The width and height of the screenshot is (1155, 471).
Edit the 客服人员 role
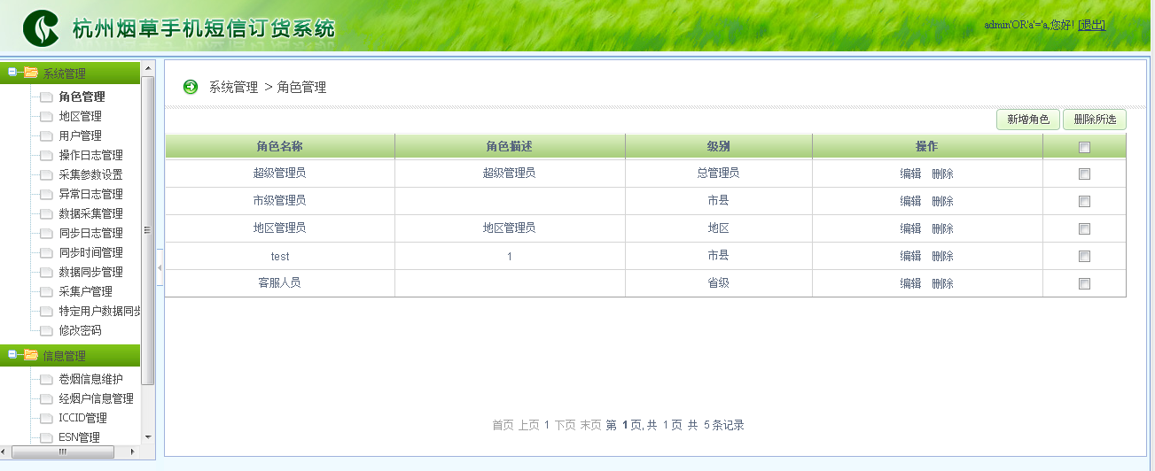coord(910,284)
